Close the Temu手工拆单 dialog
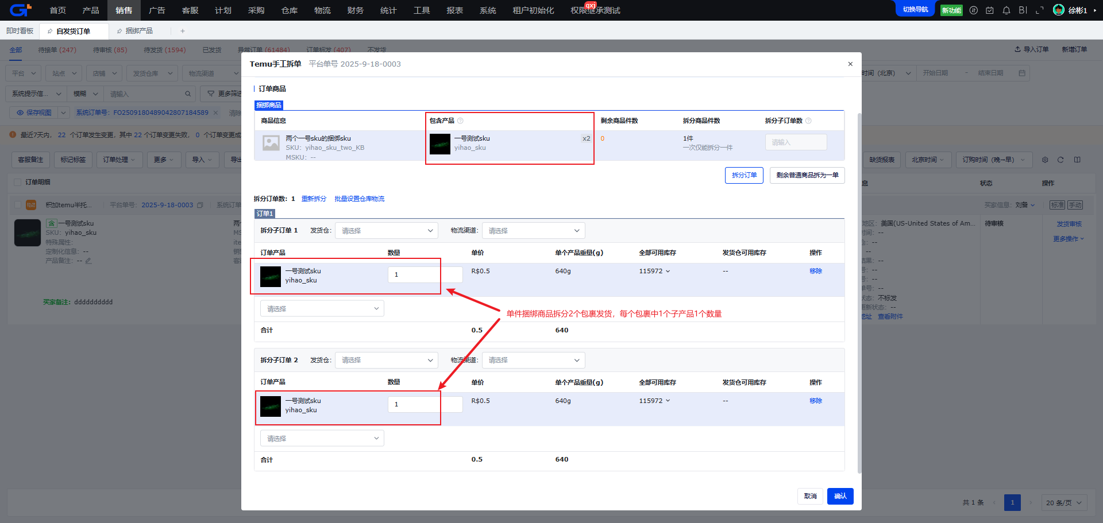 (850, 64)
